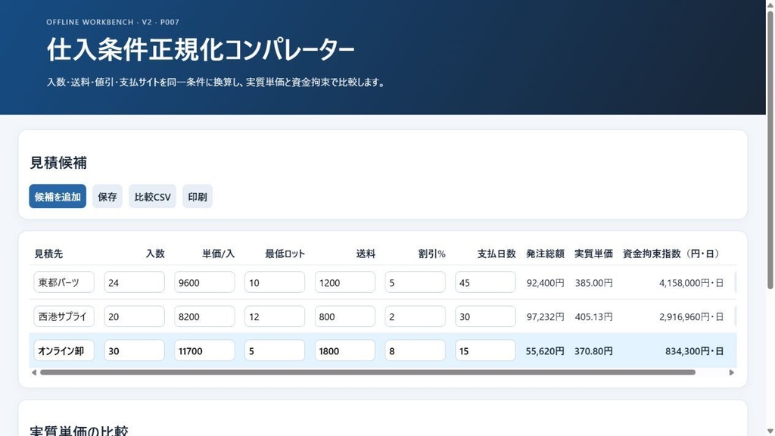Click the 実質単価 column header
Viewport: 775px width, 436px height.
[x=593, y=254]
